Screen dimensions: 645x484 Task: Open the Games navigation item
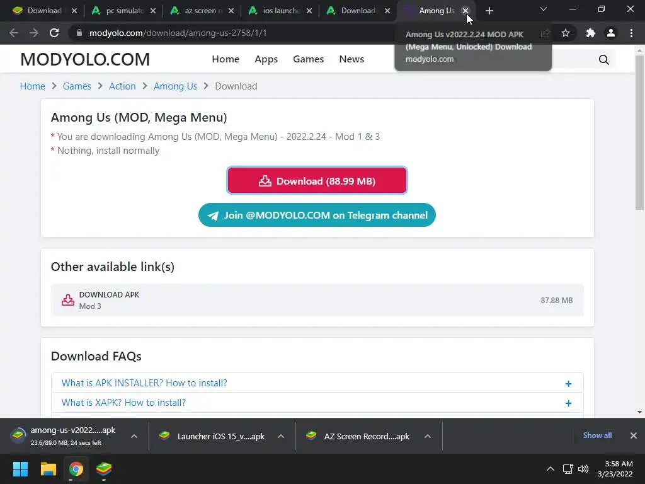(x=309, y=59)
